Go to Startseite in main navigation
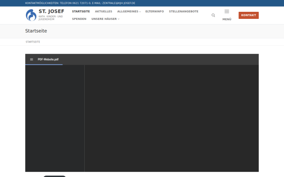Viewport: 284px width, 177px height. (81, 11)
